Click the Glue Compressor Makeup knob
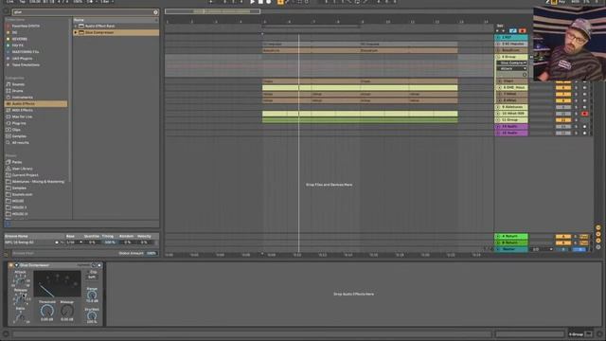This screenshot has height=341, width=606. [x=67, y=311]
